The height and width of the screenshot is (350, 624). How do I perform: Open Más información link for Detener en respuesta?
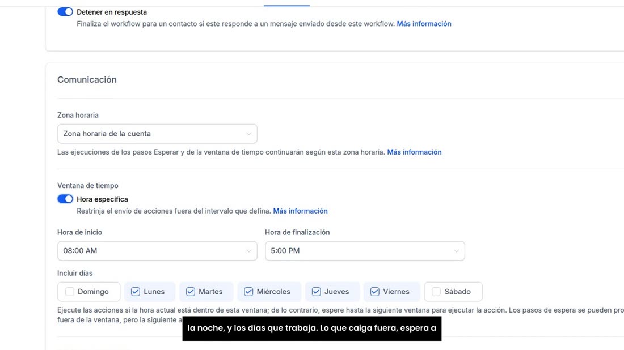pyautogui.click(x=424, y=24)
